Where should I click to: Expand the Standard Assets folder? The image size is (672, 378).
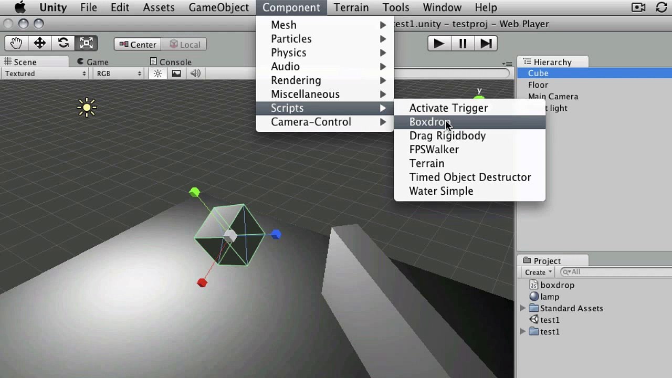point(523,308)
